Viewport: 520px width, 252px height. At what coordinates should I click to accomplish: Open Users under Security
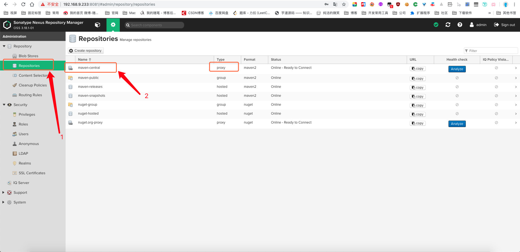point(23,134)
